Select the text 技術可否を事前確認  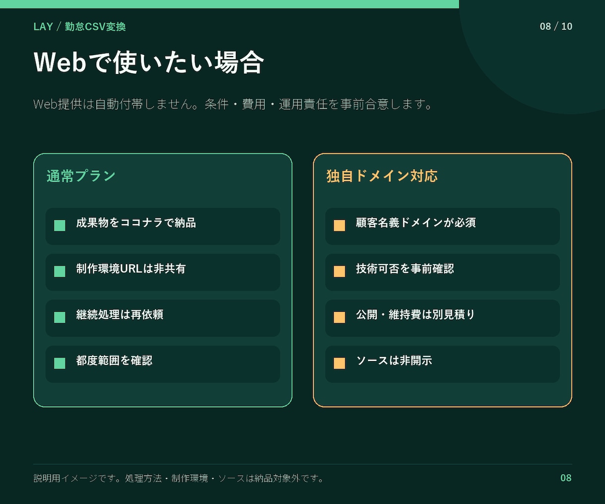[x=405, y=269]
